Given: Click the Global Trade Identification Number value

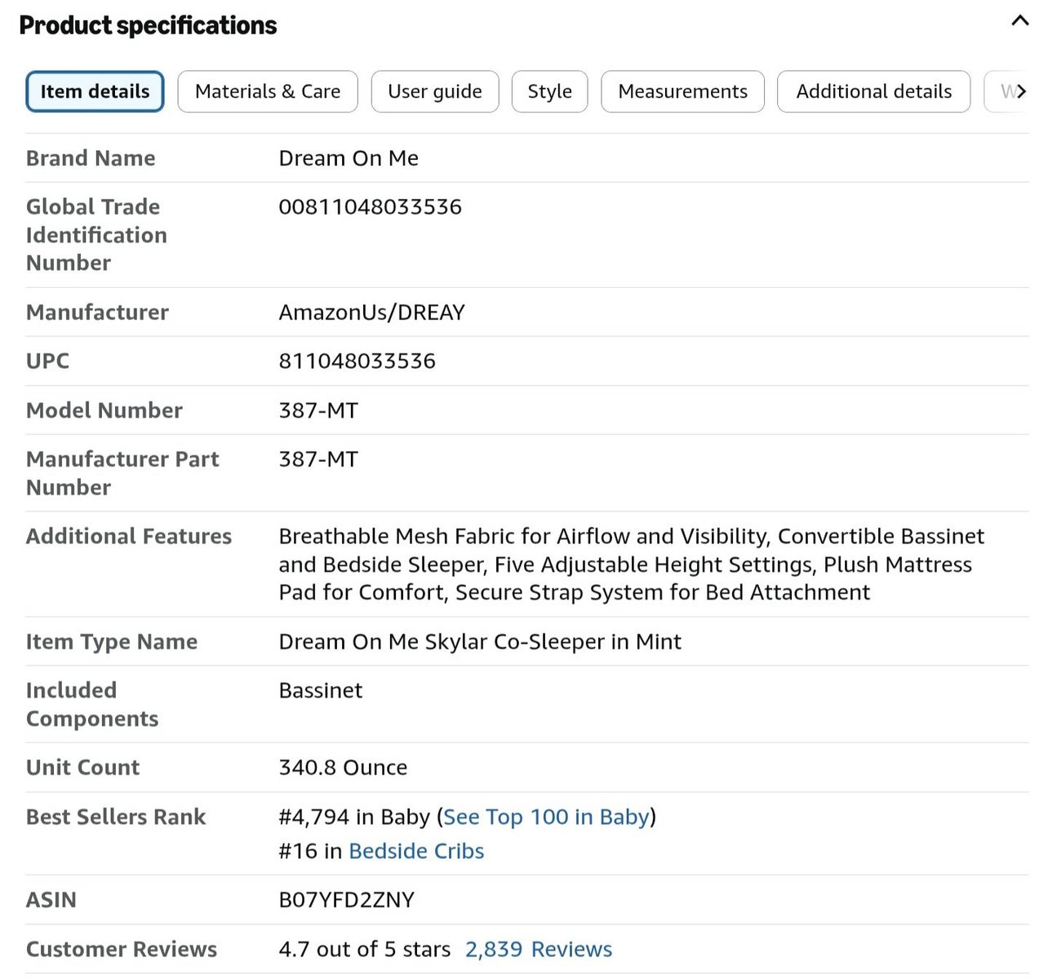Looking at the screenshot, I should tap(371, 206).
